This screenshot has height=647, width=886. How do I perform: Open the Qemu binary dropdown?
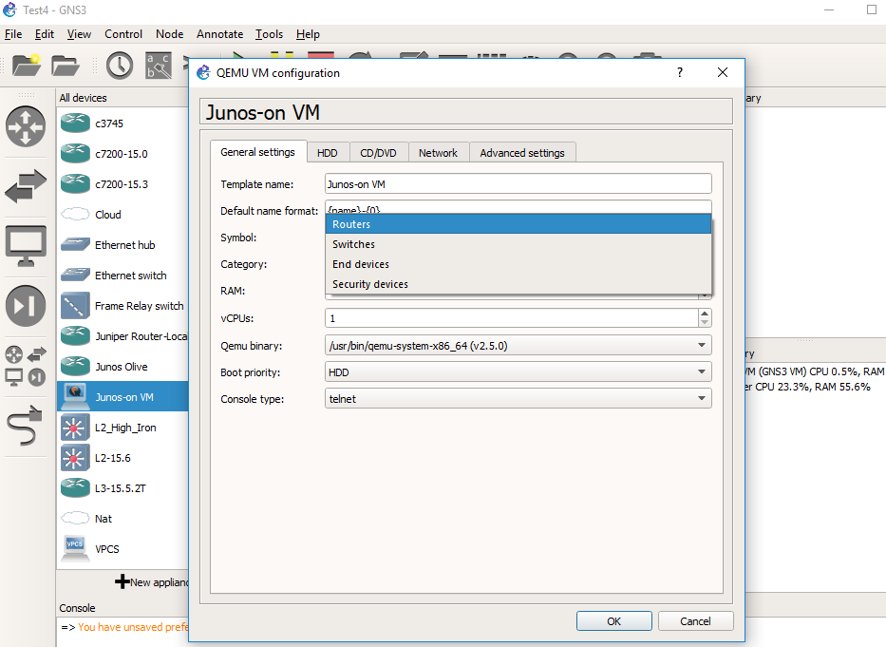click(x=518, y=346)
